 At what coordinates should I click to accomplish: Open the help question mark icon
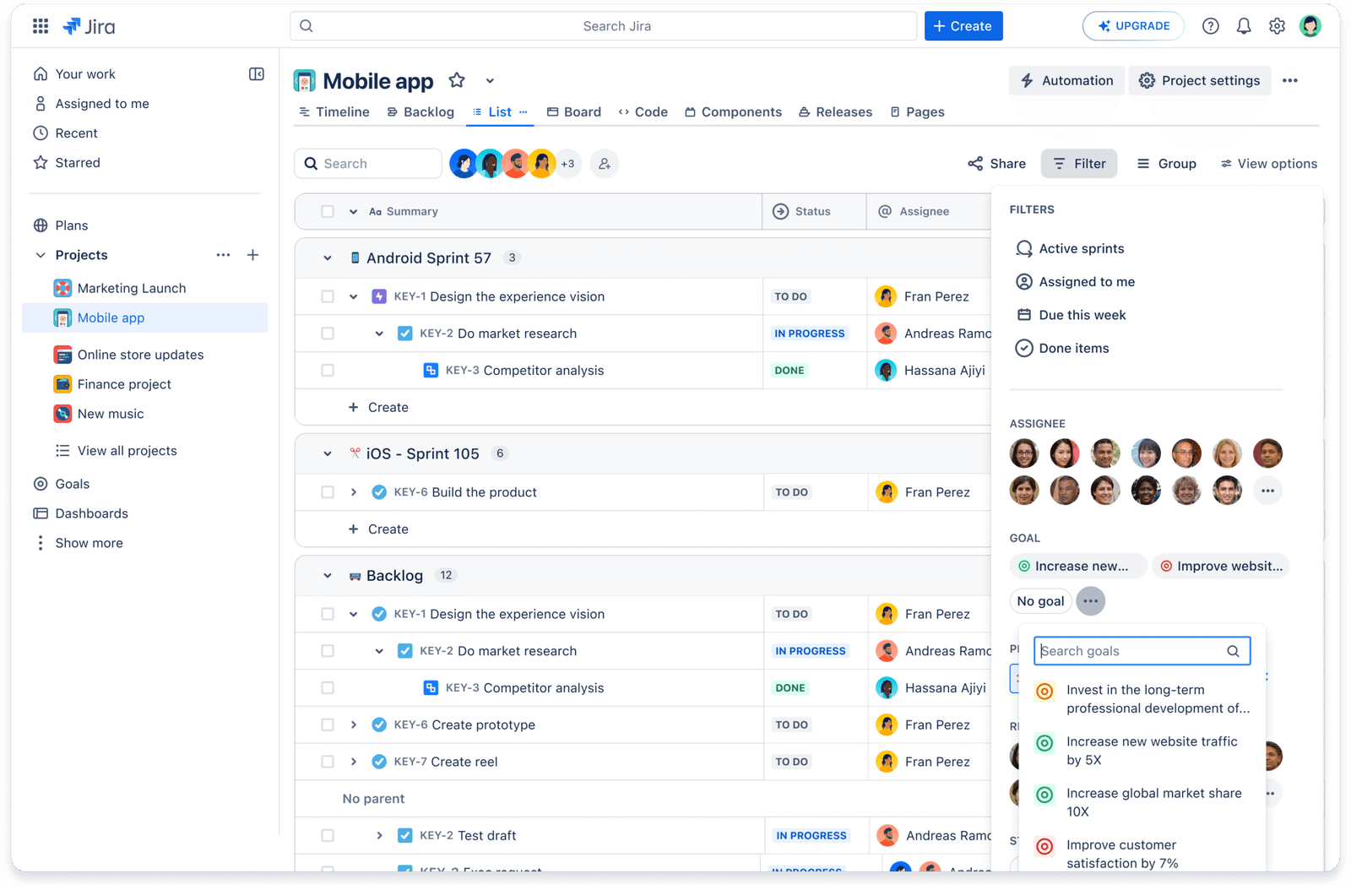(x=1211, y=26)
